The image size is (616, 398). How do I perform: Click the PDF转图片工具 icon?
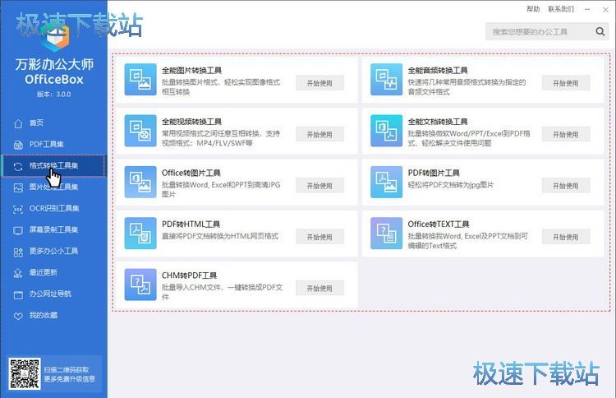tap(387, 183)
